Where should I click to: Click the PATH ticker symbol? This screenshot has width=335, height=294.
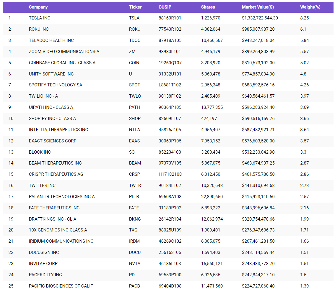click(x=134, y=107)
